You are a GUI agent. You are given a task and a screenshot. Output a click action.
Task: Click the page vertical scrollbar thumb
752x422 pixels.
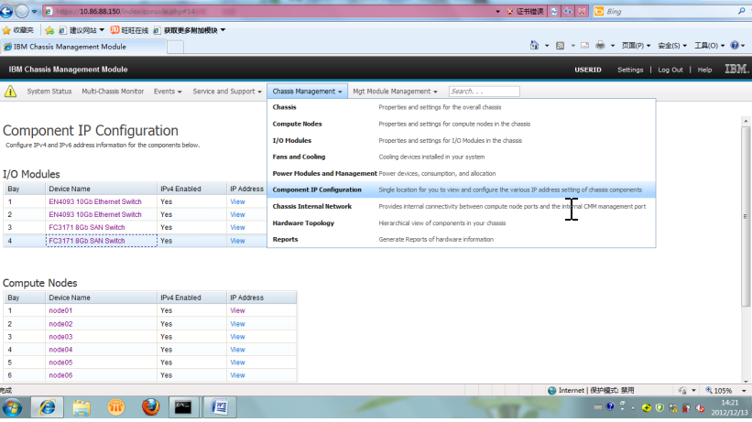[x=745, y=216]
